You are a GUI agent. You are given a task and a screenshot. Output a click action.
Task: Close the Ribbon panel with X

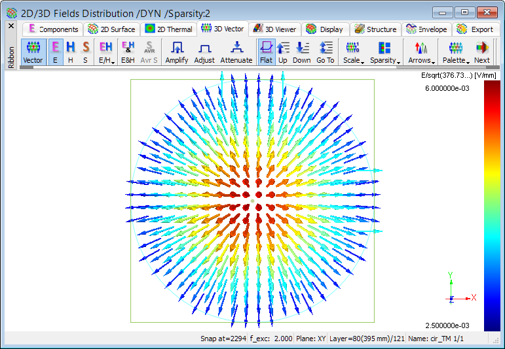pos(10,26)
